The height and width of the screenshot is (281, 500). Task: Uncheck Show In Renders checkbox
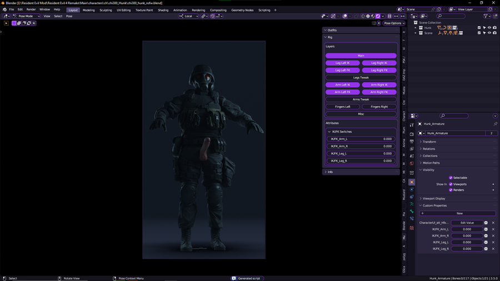tap(451, 190)
